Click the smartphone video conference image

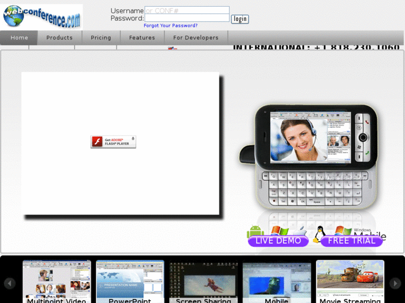coord(309,156)
